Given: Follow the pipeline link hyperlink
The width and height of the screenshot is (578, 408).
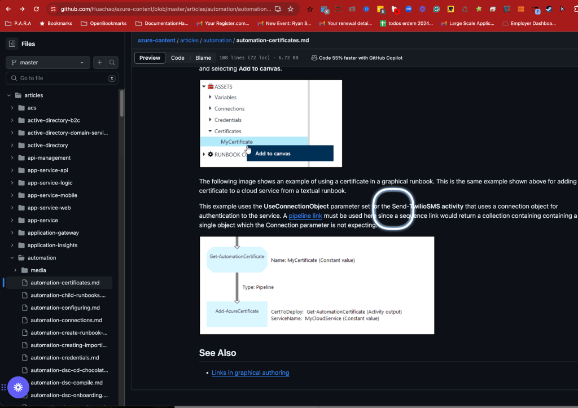Looking at the screenshot, I should 305,216.
